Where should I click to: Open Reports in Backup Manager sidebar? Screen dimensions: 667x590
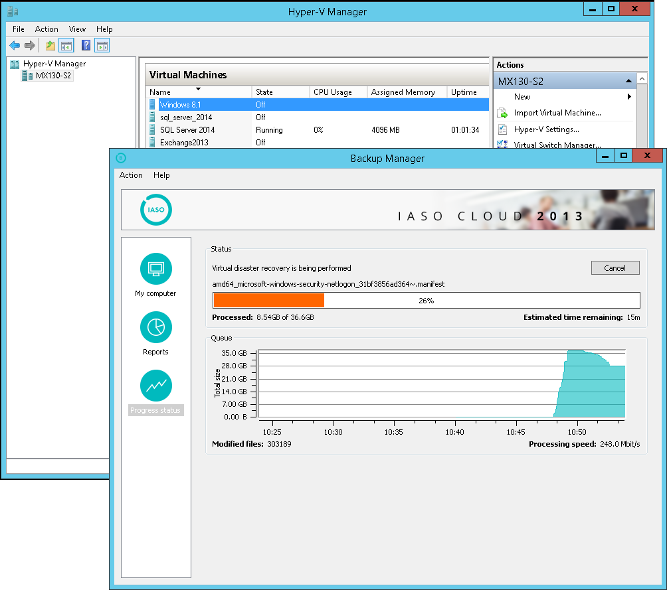[155, 327]
